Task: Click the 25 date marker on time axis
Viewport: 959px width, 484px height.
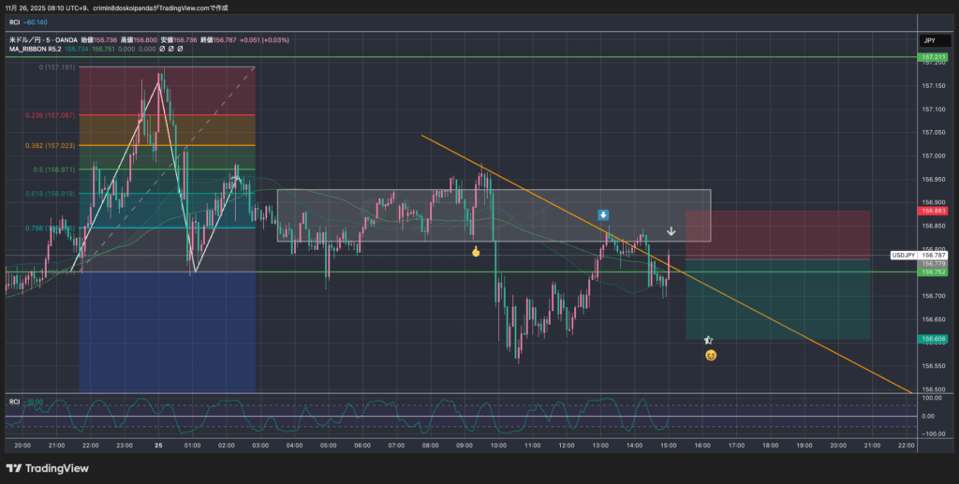Action: coord(159,447)
